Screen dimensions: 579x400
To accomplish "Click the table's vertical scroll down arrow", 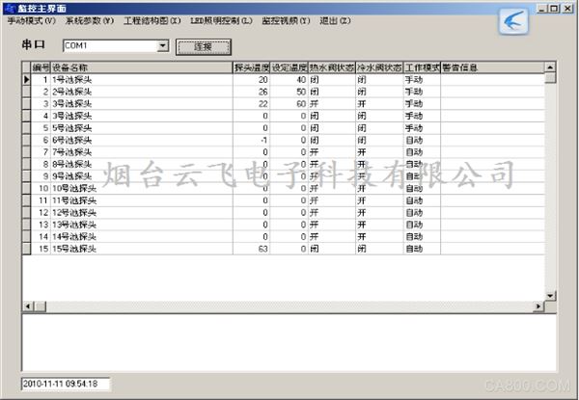I will point(550,296).
